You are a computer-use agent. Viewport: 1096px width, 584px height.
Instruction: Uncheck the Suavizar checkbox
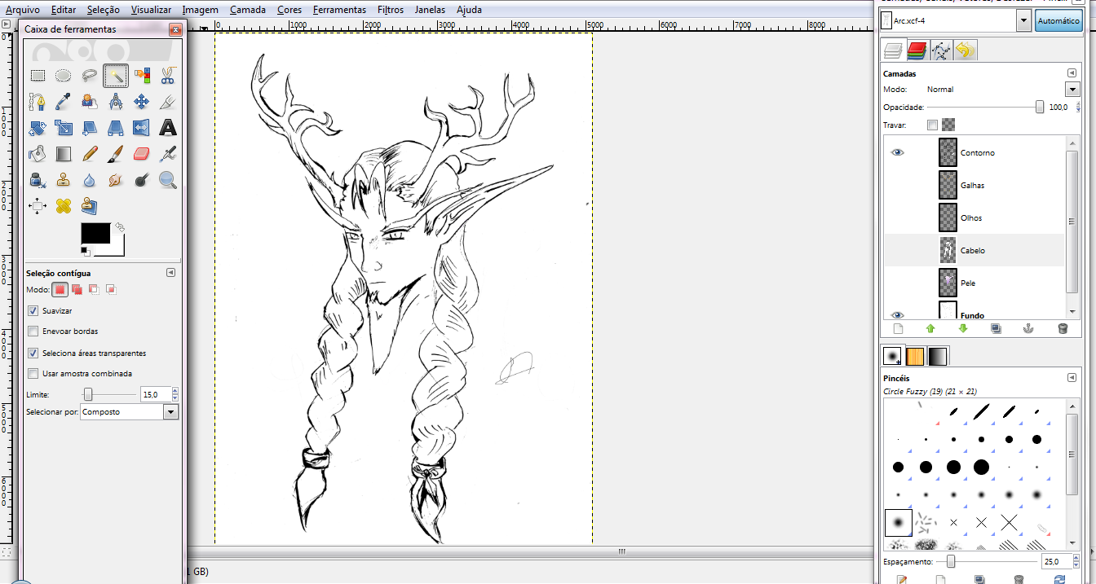tap(33, 311)
